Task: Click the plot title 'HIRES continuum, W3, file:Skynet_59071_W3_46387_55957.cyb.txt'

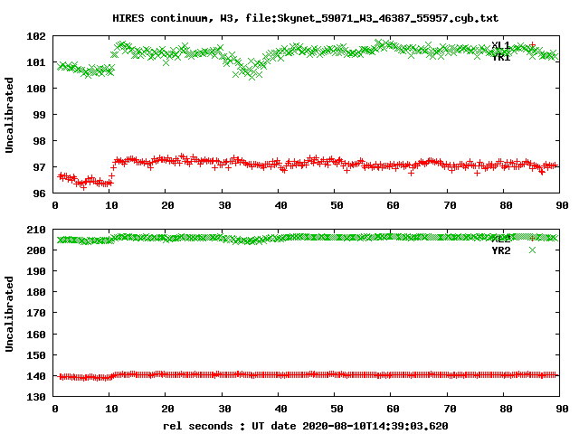Action: [x=306, y=18]
